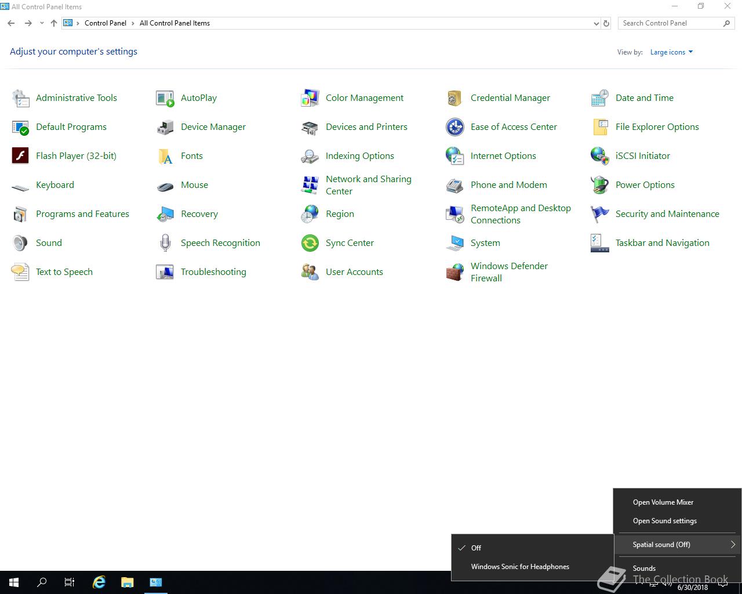
Task: Open the View by Large icons dropdown
Action: pyautogui.click(x=671, y=52)
